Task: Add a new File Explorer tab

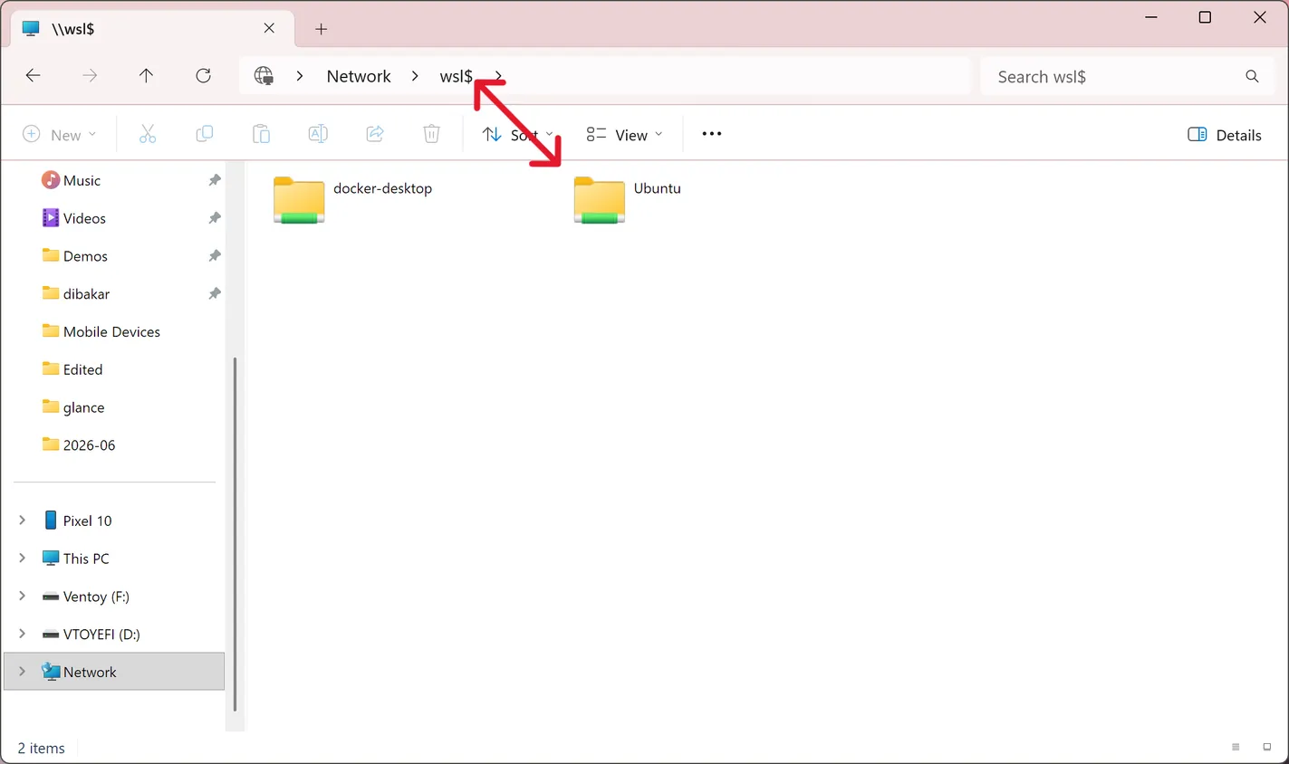Action: (321, 29)
